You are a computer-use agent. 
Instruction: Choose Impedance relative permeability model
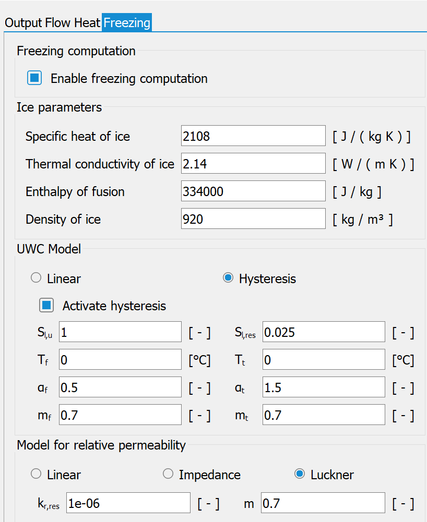coord(168,474)
